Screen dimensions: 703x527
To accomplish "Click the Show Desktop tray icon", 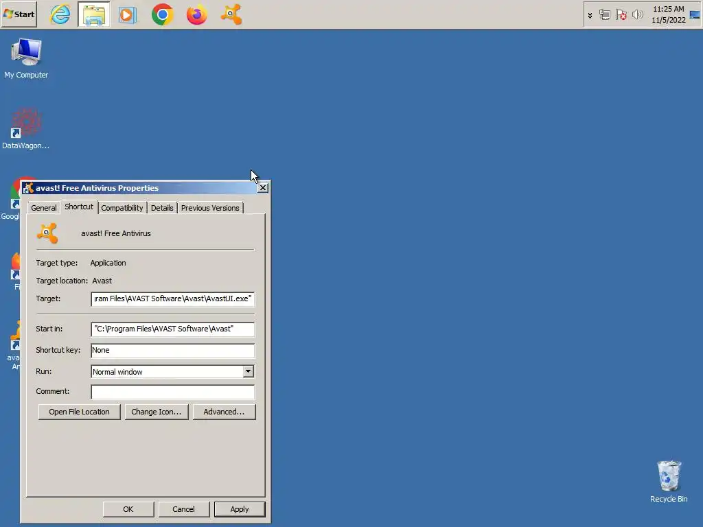I will (695, 15).
